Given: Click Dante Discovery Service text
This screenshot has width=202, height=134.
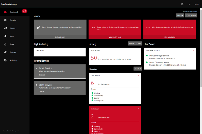Looking at the screenshot, I should pyautogui.click(x=159, y=62).
